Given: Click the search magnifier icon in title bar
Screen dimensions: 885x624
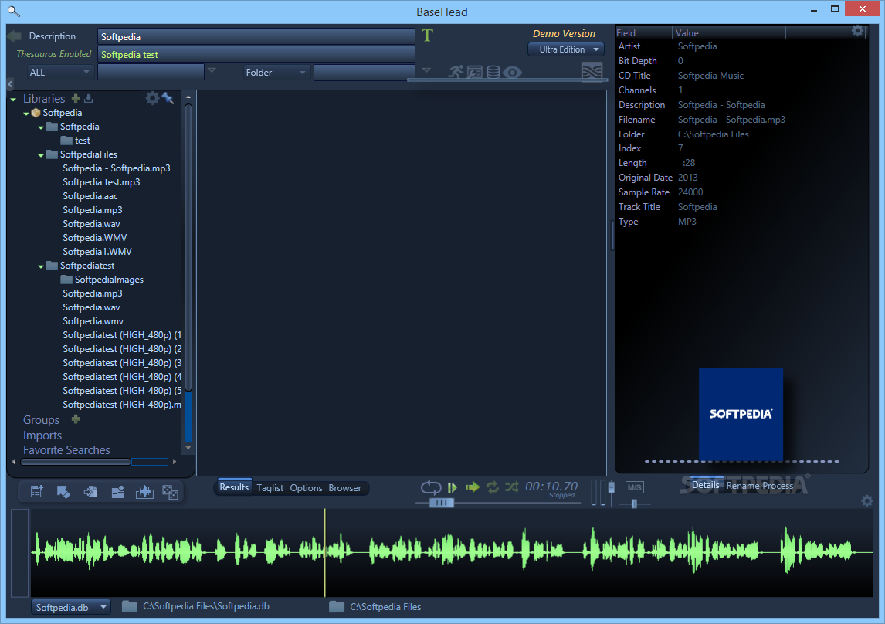Looking at the screenshot, I should point(14,11).
